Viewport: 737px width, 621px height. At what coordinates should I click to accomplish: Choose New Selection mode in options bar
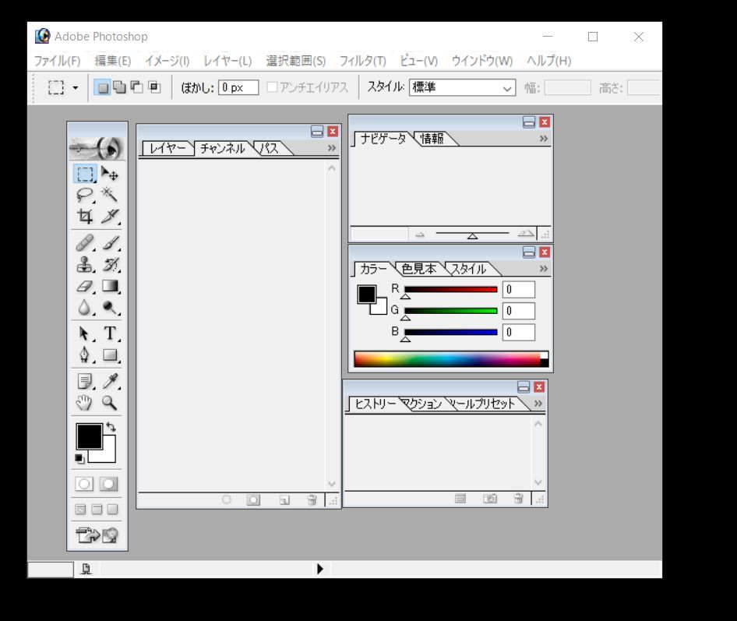103,87
